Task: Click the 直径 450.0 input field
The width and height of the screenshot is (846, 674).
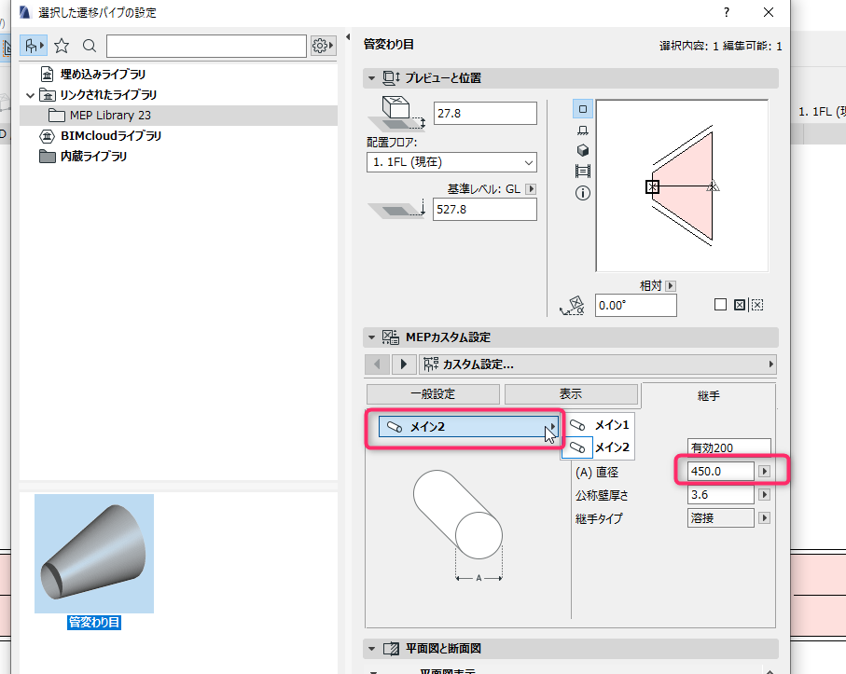Action: [x=720, y=472]
